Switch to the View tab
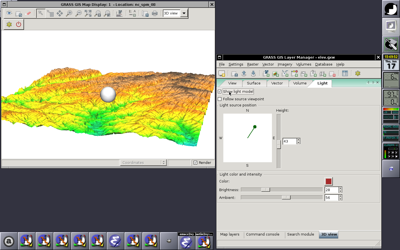This screenshot has width=400, height=250. click(x=232, y=83)
